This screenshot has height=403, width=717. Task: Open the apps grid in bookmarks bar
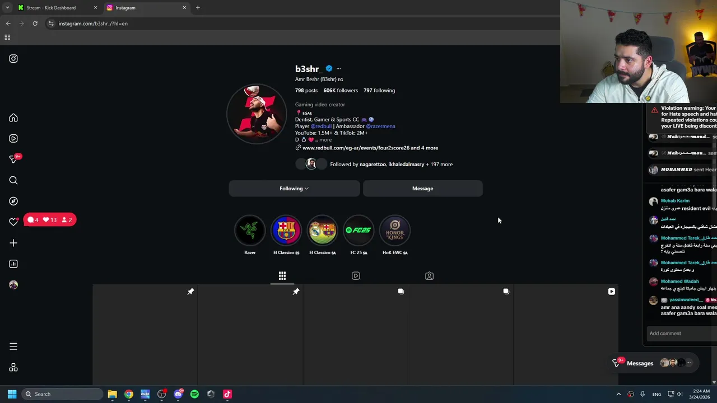coord(7,38)
